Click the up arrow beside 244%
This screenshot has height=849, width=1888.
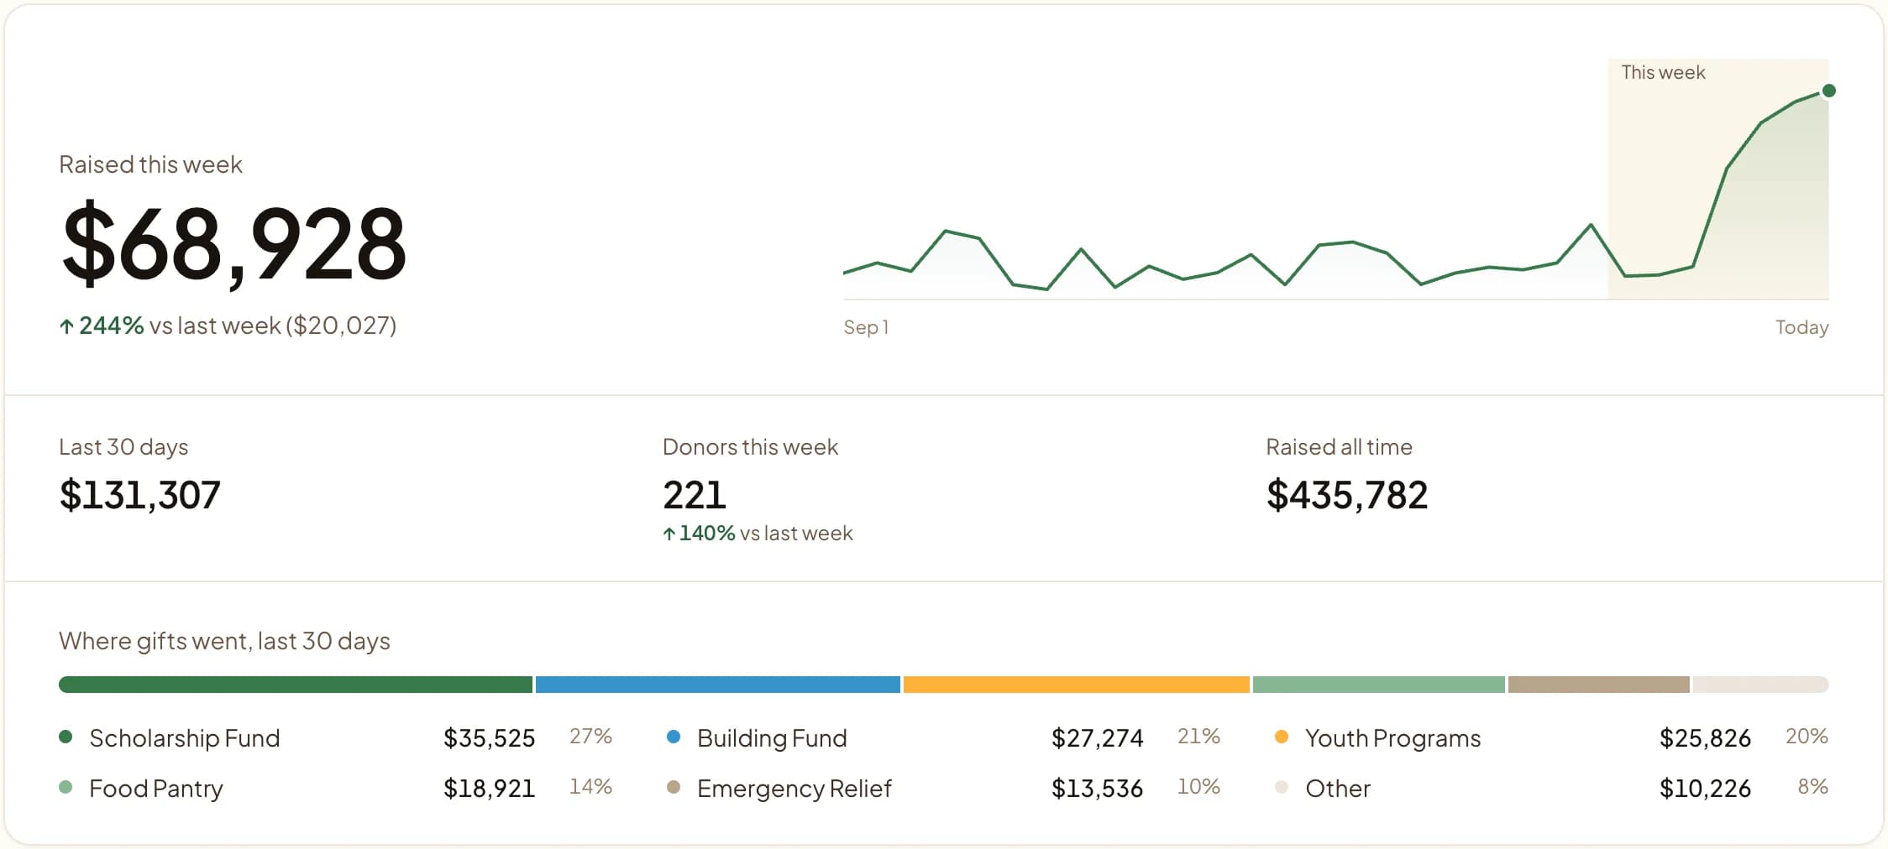point(67,326)
